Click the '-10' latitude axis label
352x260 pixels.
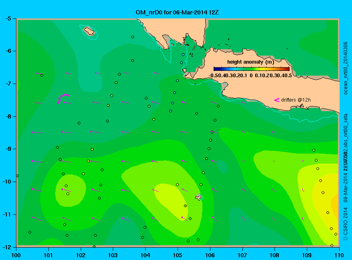[x=7, y=182]
